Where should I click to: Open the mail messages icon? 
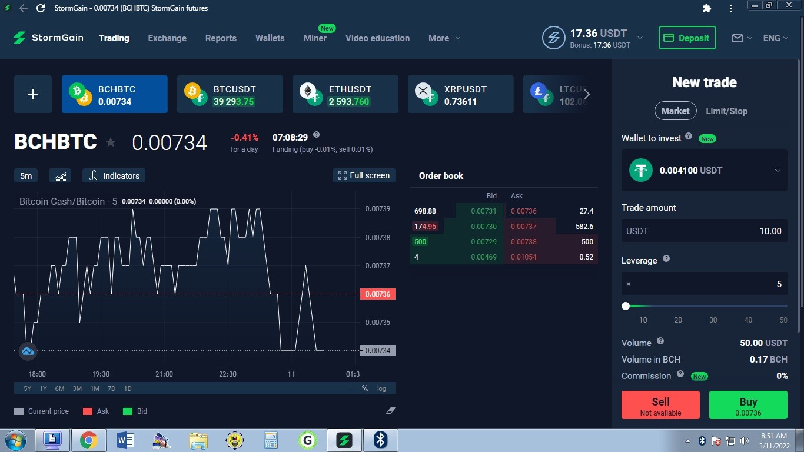737,38
